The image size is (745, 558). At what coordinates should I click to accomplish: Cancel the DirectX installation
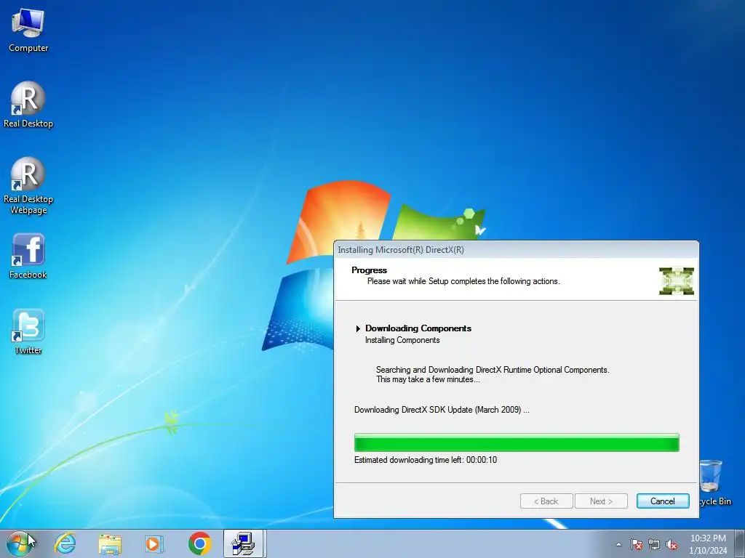click(663, 501)
